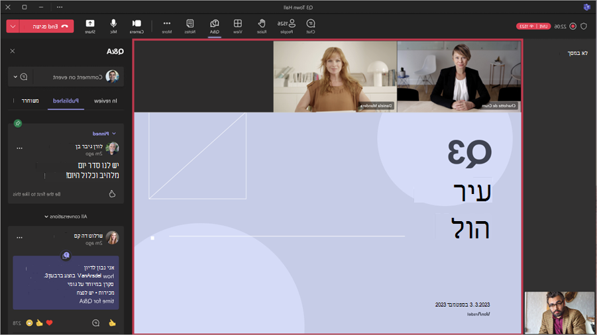This screenshot has width=597, height=335.
Task: Open the Share content tray
Action: (90, 26)
